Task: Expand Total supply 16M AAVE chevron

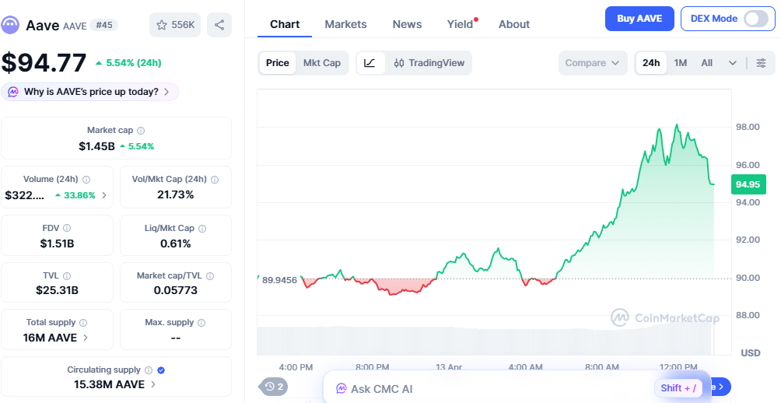Action: click(x=86, y=338)
